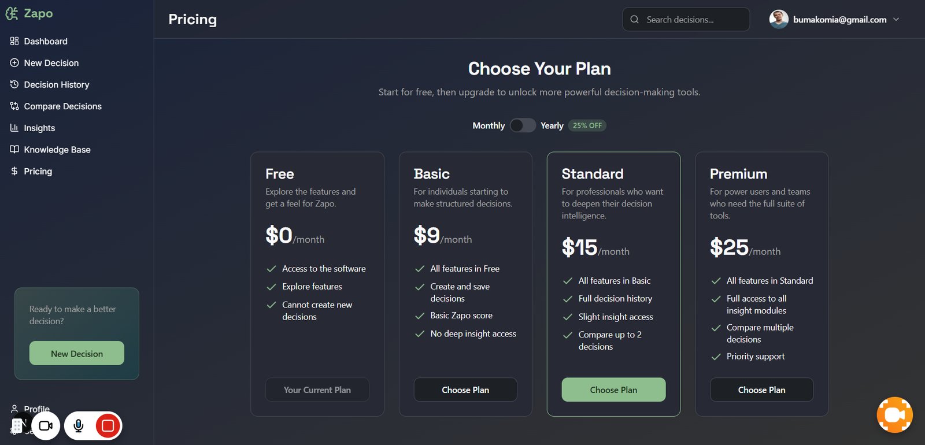Expand the bumakomia@gmail.com account menu
The height and width of the screenshot is (445, 925).
896,19
